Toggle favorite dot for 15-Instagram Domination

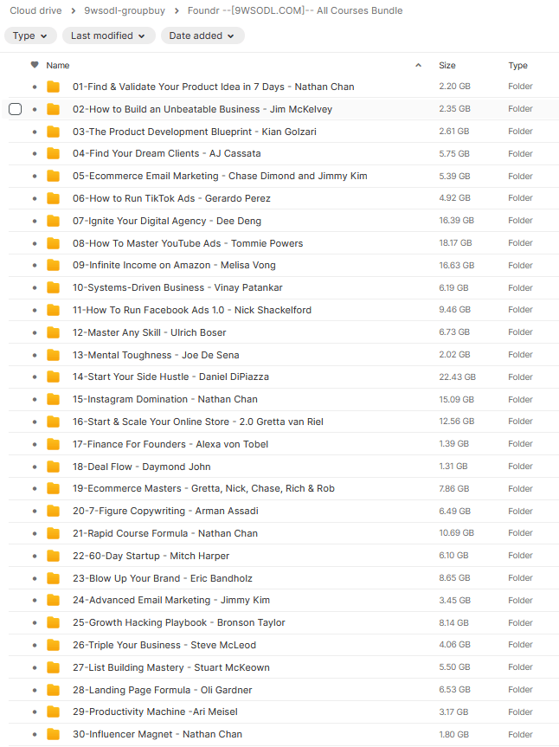click(35, 400)
